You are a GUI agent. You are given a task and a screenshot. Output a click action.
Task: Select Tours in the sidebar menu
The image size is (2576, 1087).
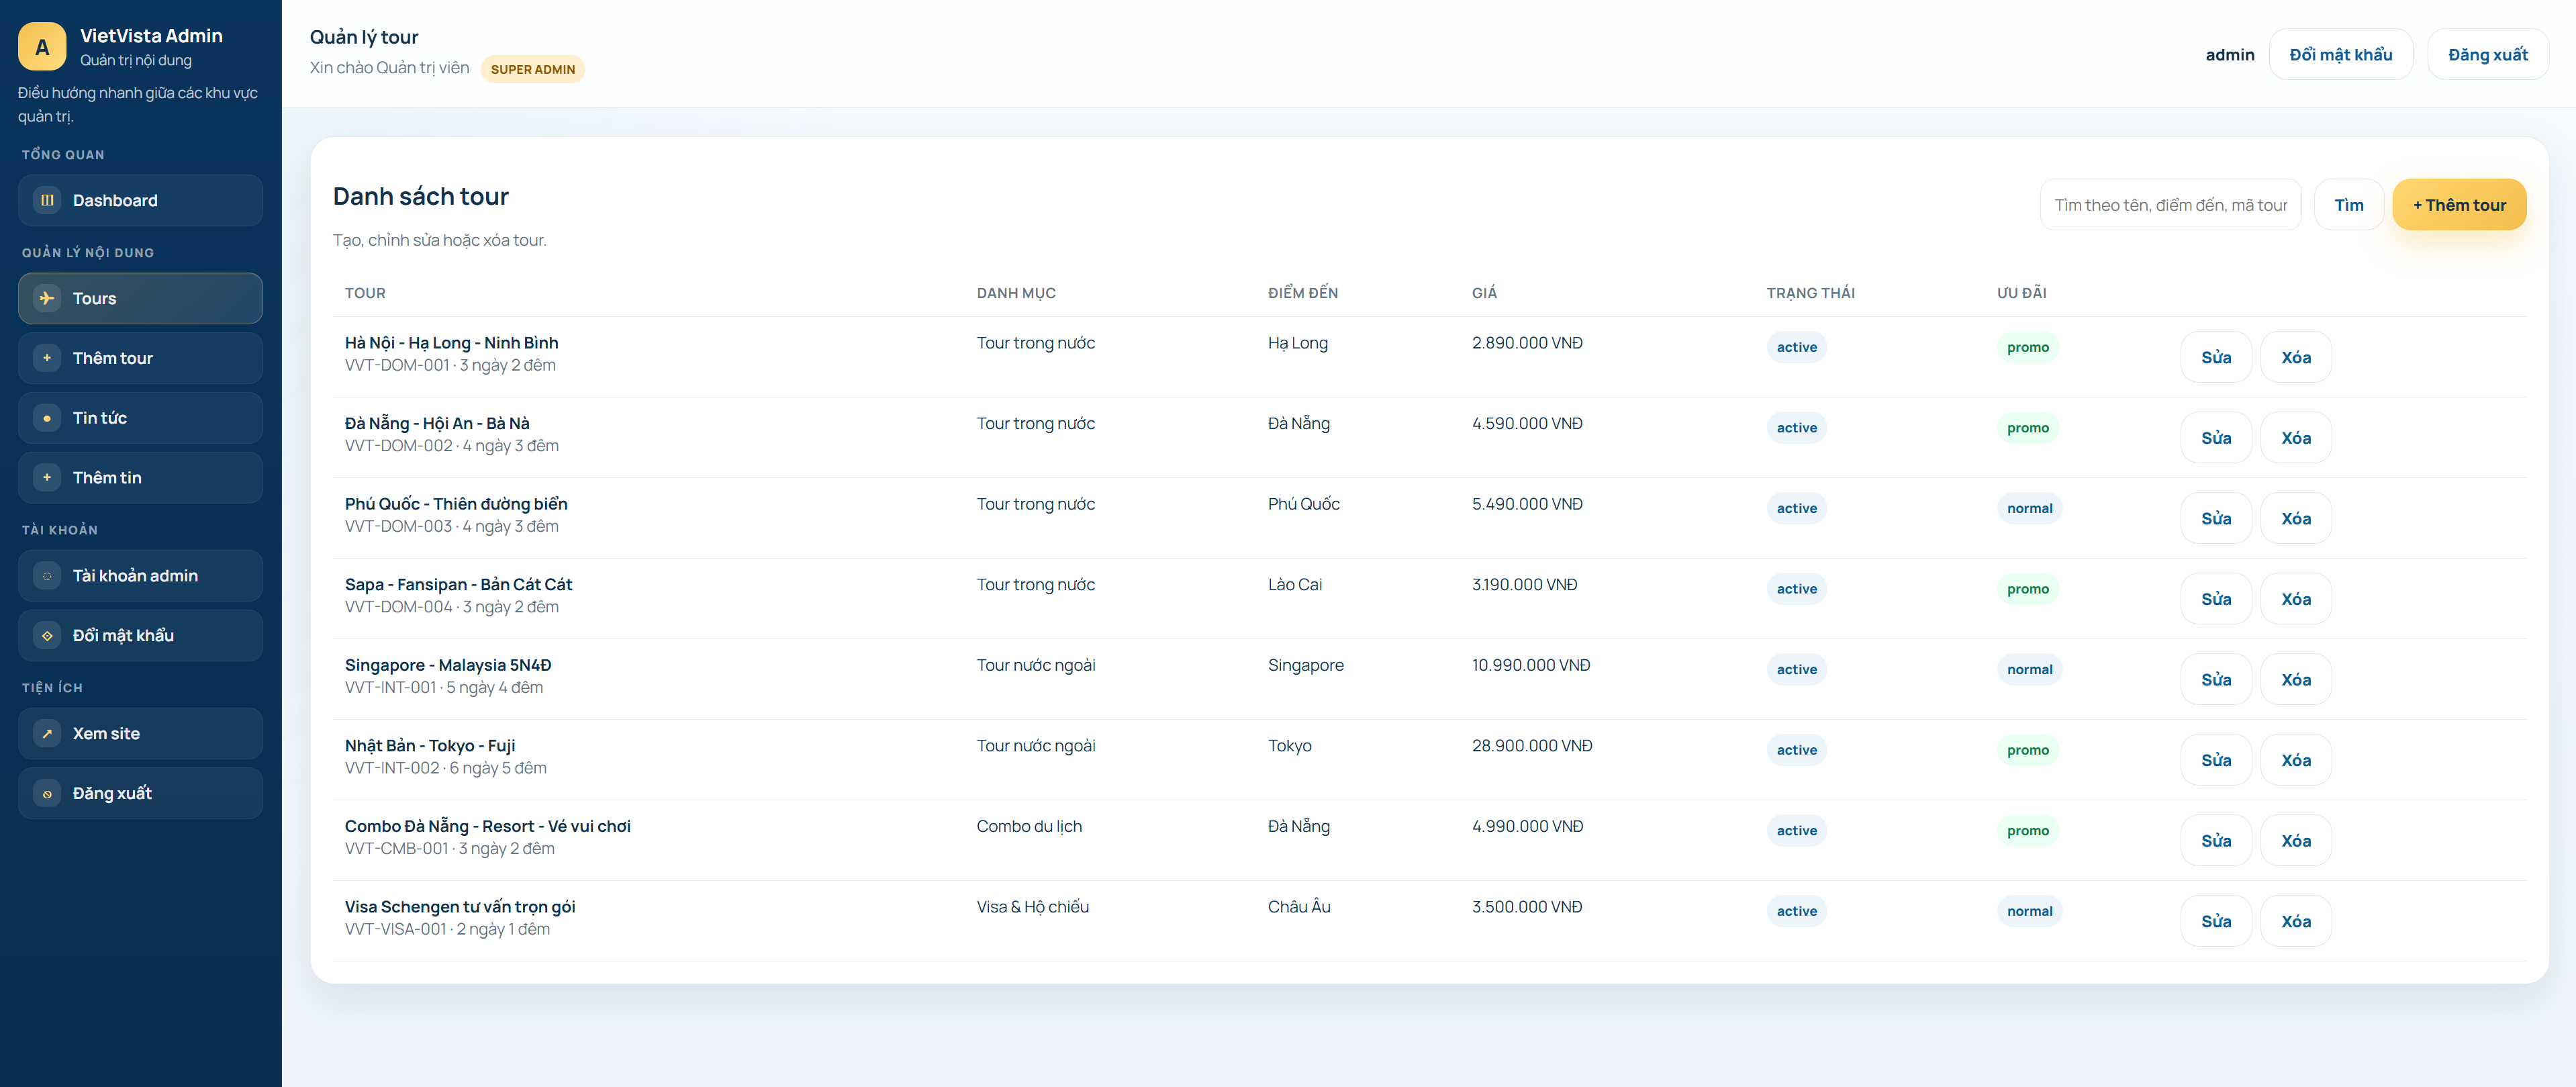pos(140,298)
